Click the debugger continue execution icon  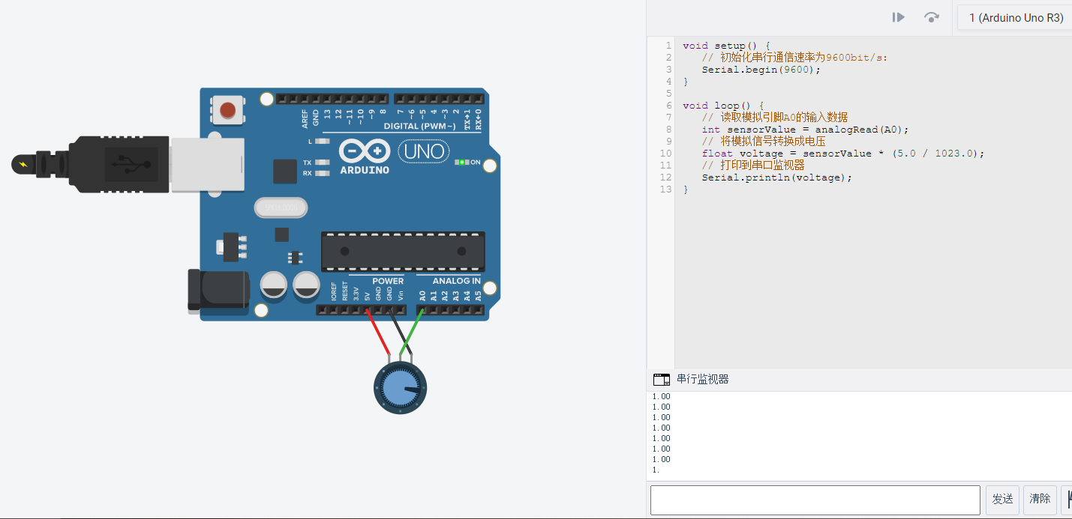point(898,17)
